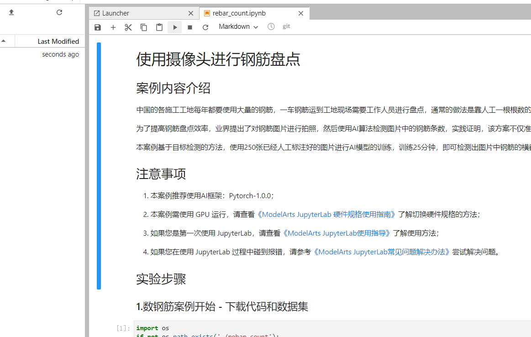Click the 实验步骤 heading

tap(161, 279)
